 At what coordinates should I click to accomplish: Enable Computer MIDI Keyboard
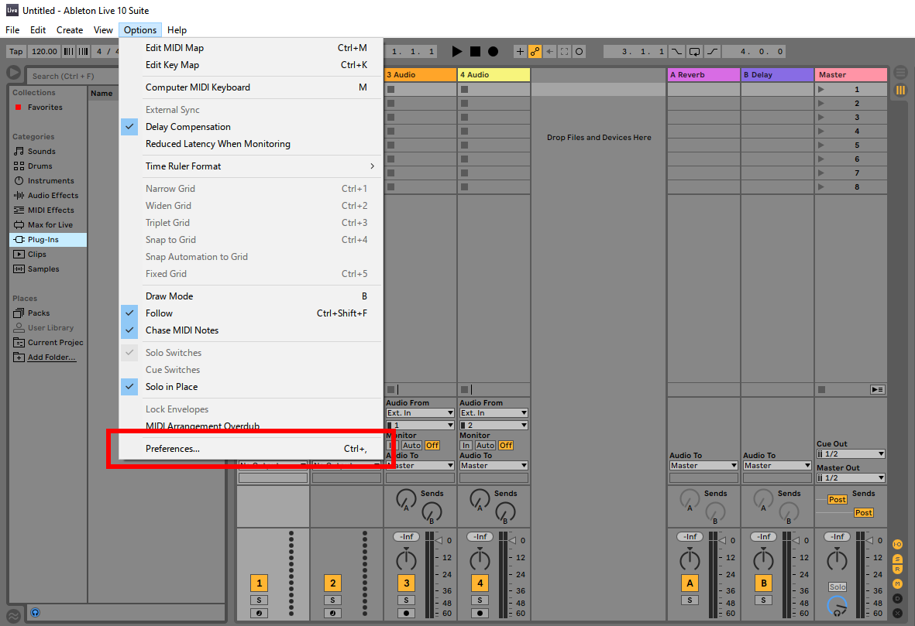(251, 87)
